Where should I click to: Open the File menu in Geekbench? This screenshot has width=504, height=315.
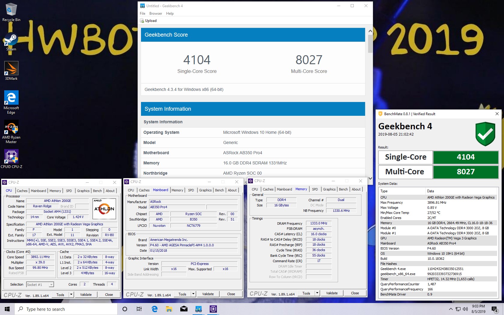pyautogui.click(x=142, y=13)
